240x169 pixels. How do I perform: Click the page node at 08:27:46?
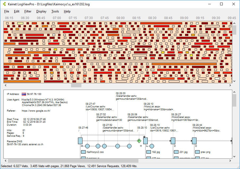coord(80,141)
